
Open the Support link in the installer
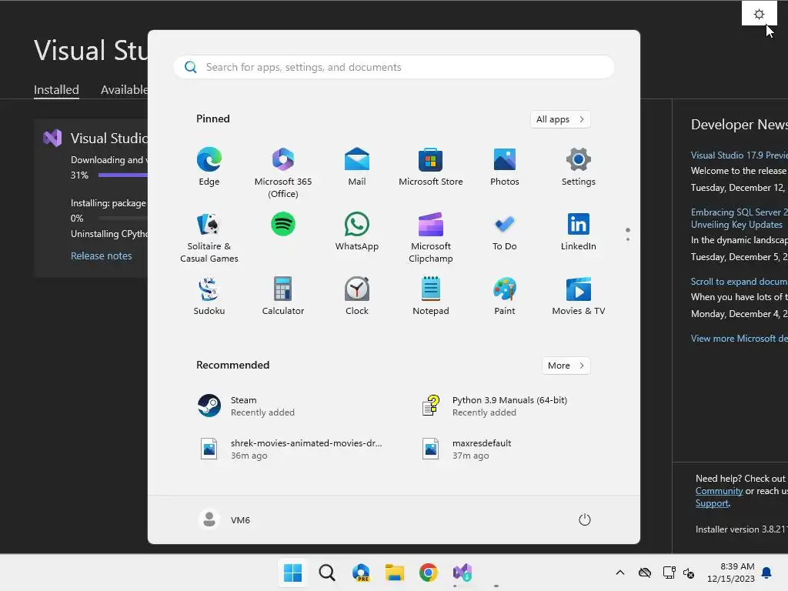[712, 503]
